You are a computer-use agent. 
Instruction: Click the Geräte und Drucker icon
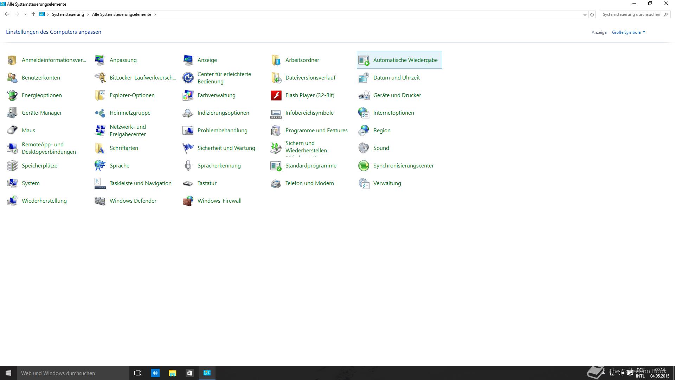tap(364, 95)
